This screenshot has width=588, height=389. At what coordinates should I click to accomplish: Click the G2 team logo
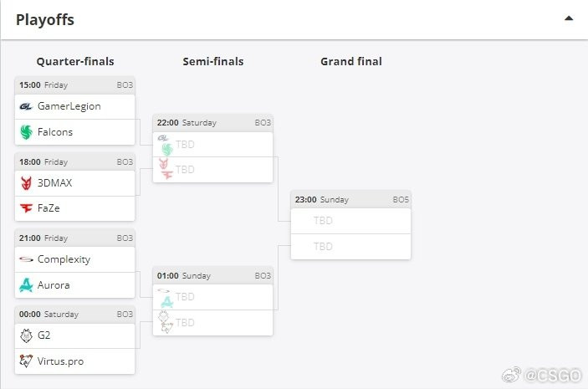(25, 335)
